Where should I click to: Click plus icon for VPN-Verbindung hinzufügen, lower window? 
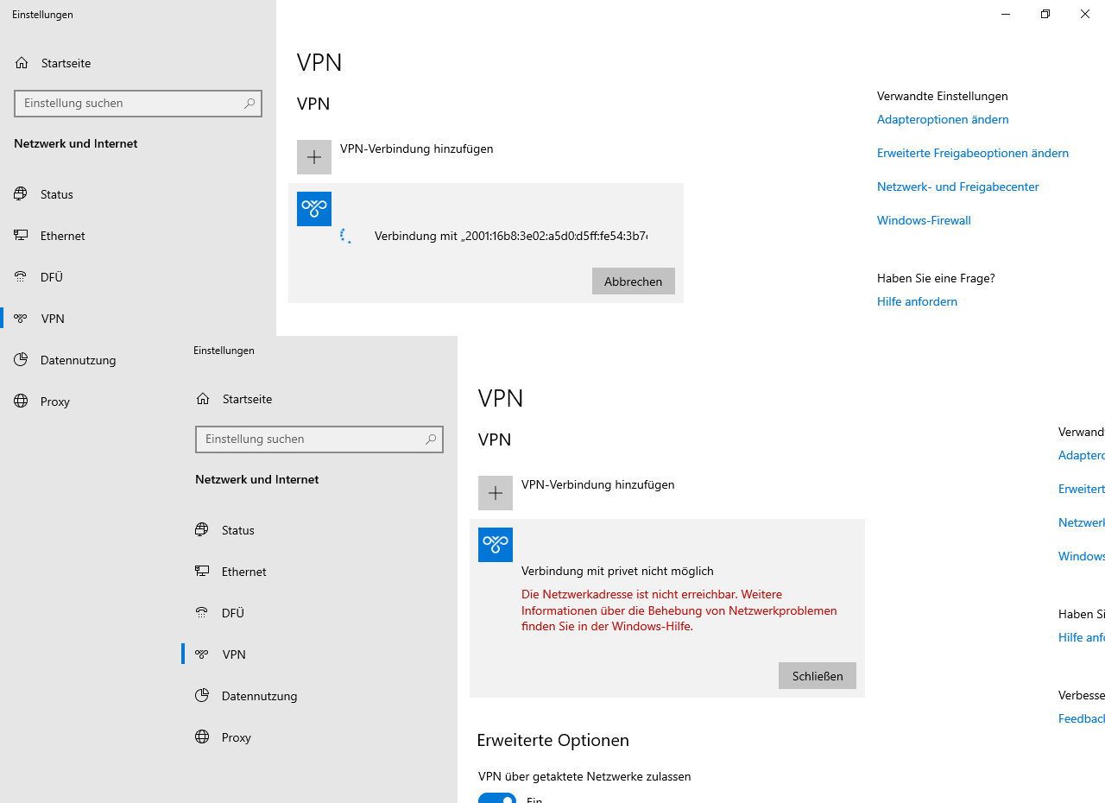coord(496,493)
